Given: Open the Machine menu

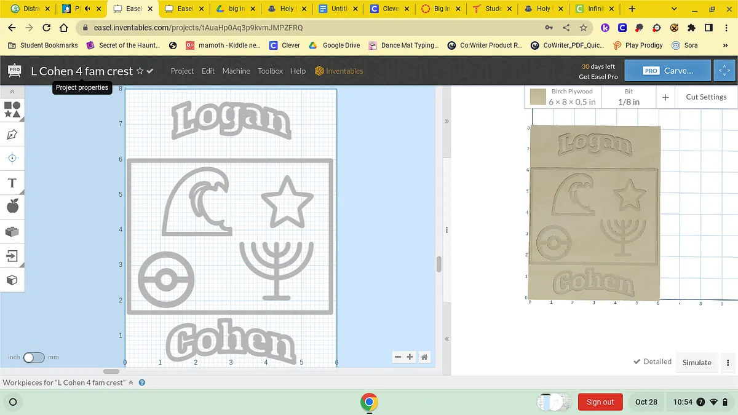Looking at the screenshot, I should coord(236,71).
